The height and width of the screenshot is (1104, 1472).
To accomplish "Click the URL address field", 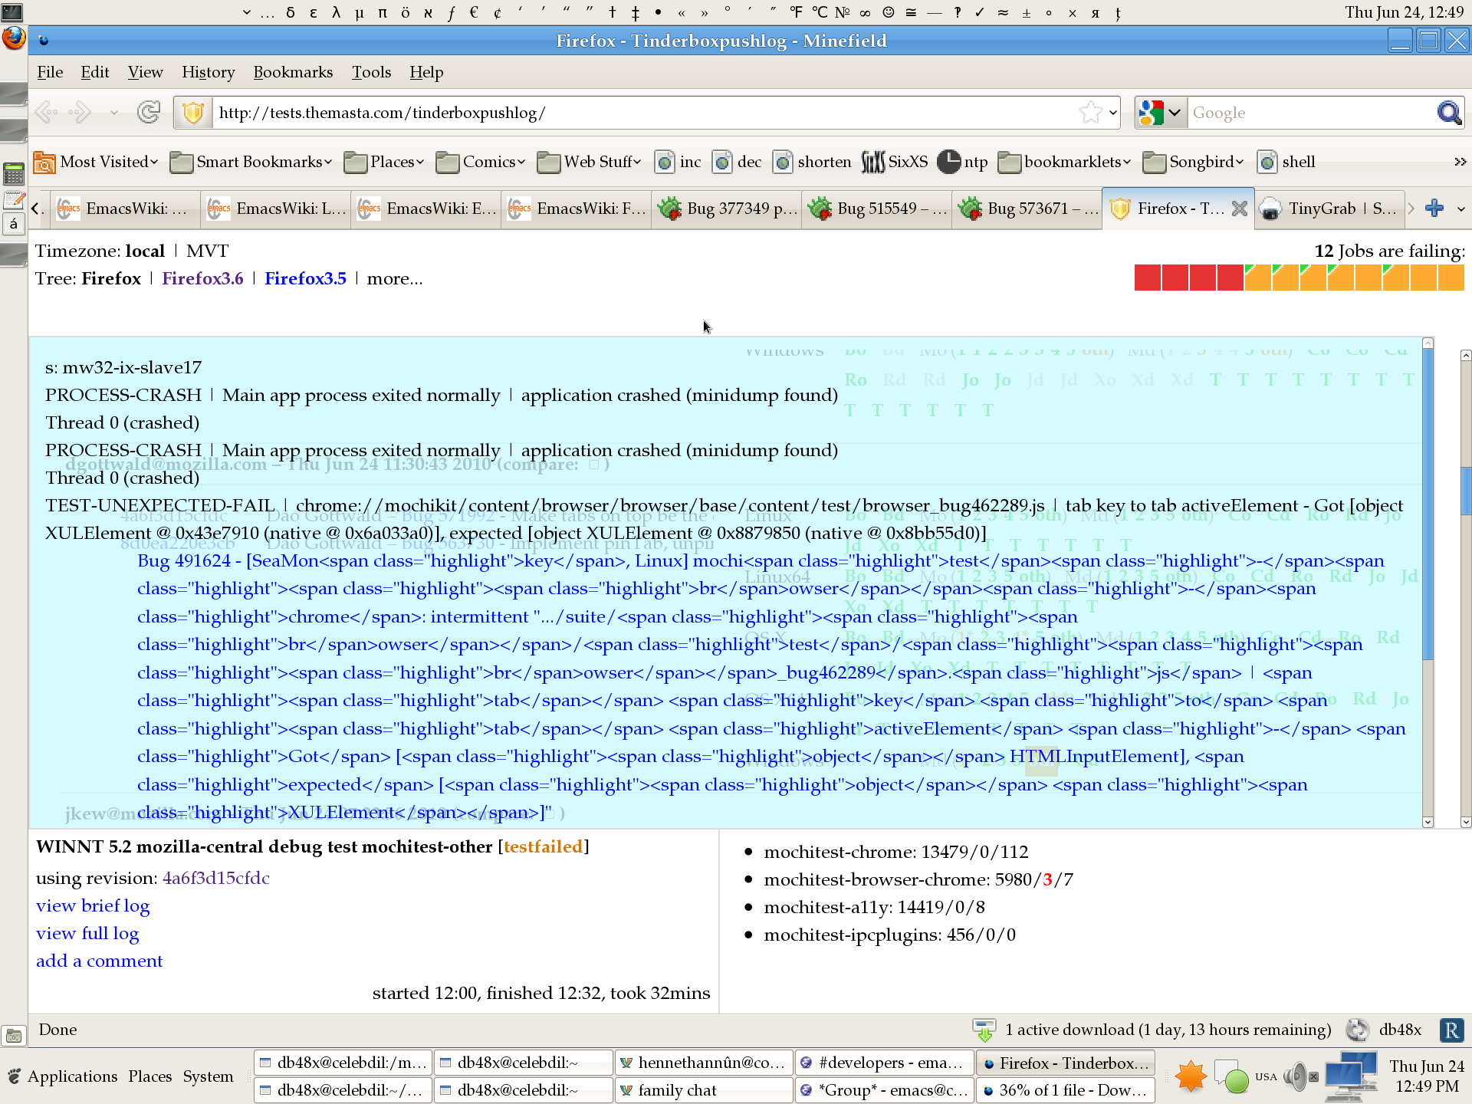I will pos(644,113).
